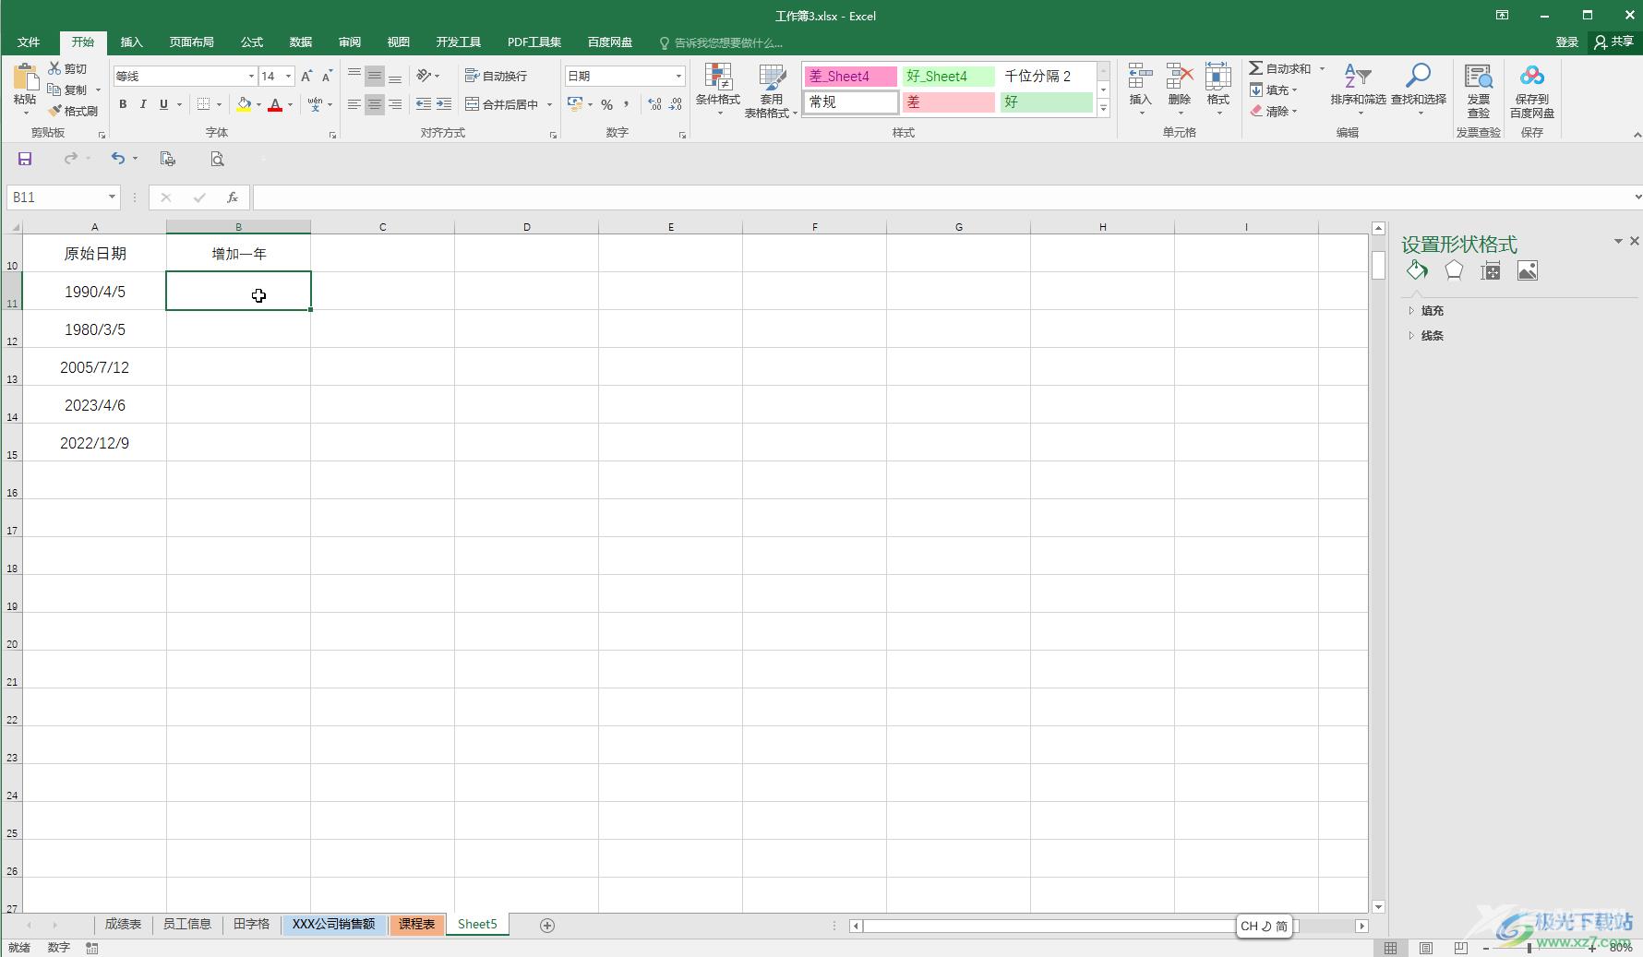This screenshot has width=1643, height=957.
Task: Decrease font size with the smaller A icon
Action: [x=327, y=77]
